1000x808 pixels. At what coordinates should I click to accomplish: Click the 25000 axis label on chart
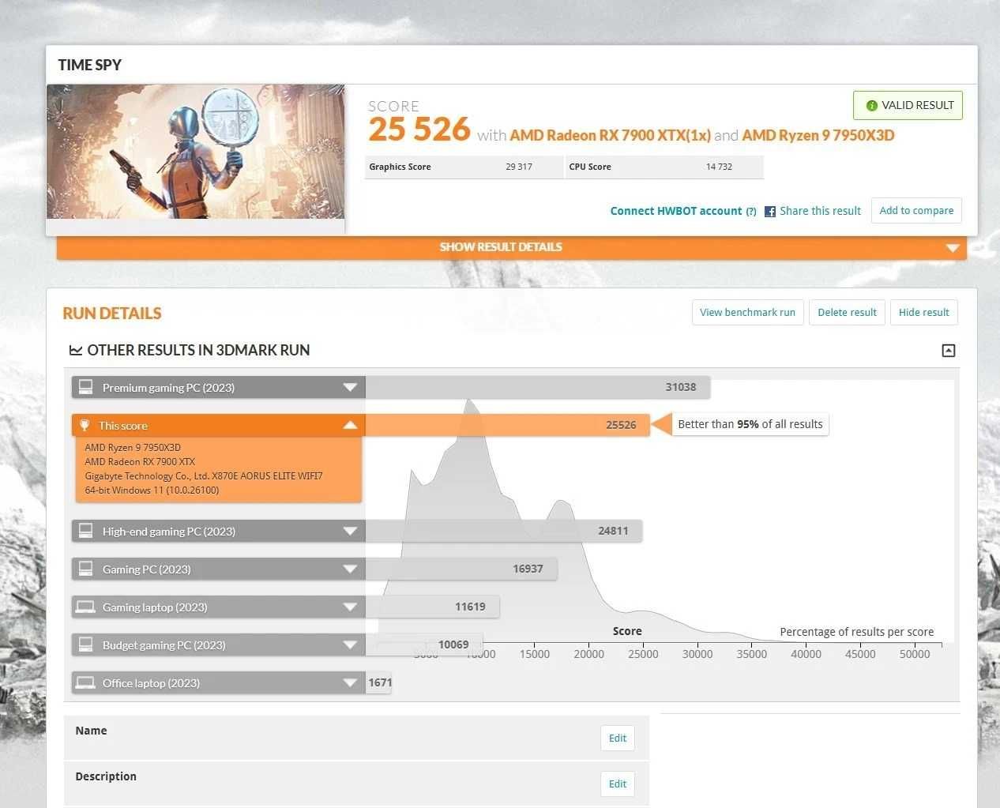pyautogui.click(x=644, y=654)
